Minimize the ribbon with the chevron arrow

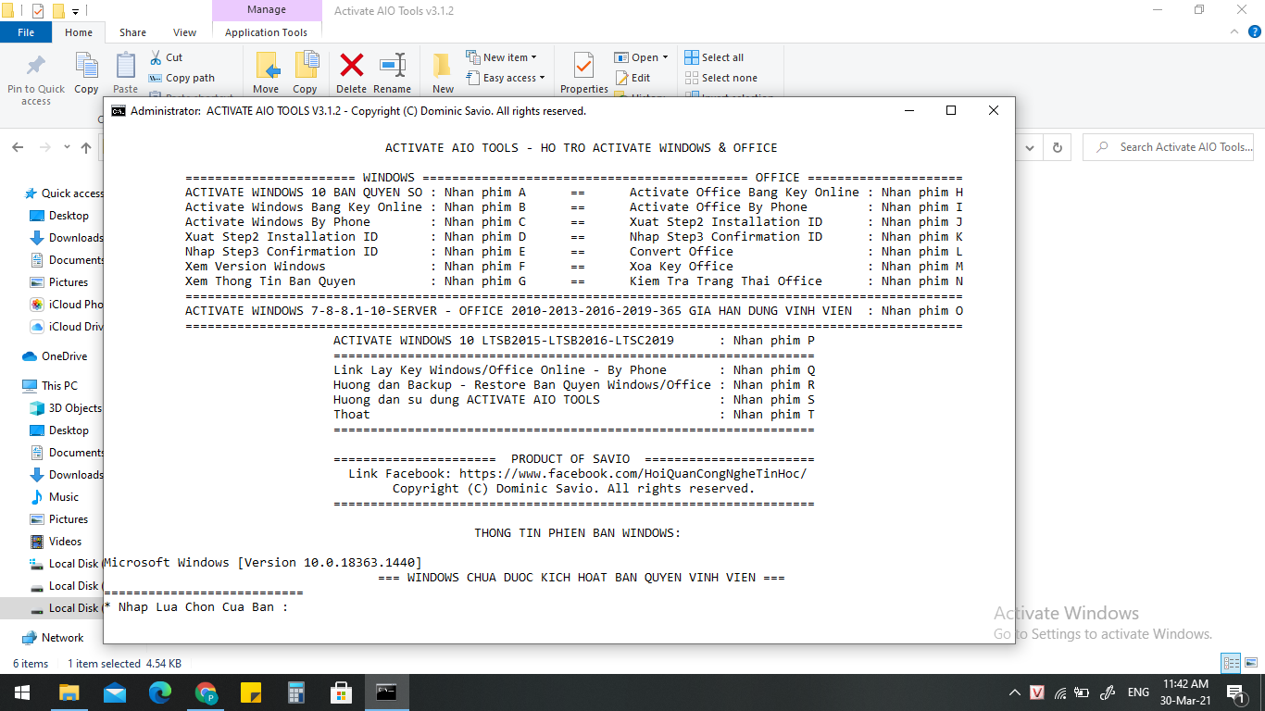pos(1233,32)
